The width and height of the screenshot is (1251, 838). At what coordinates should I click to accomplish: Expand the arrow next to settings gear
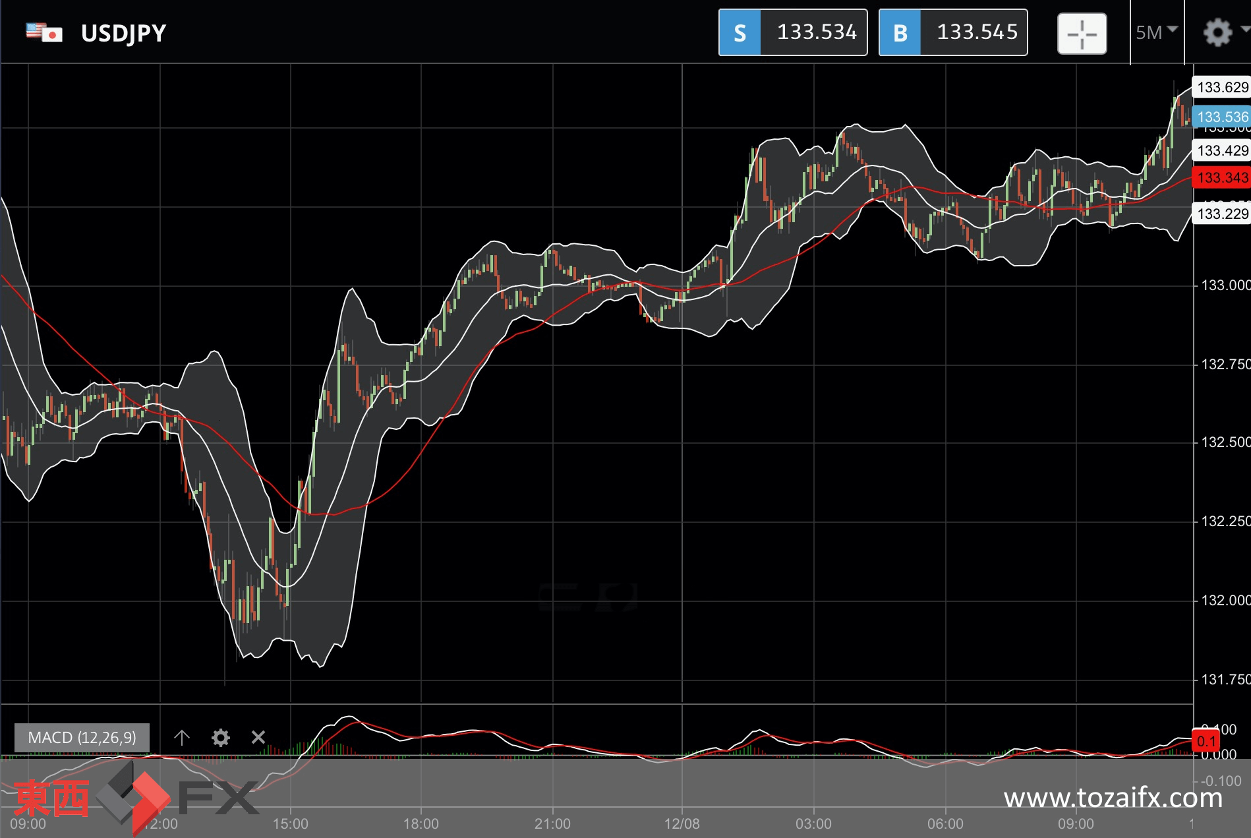pos(1244,29)
